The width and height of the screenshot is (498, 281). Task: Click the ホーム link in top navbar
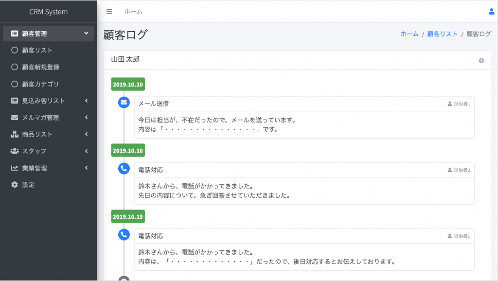tap(133, 12)
